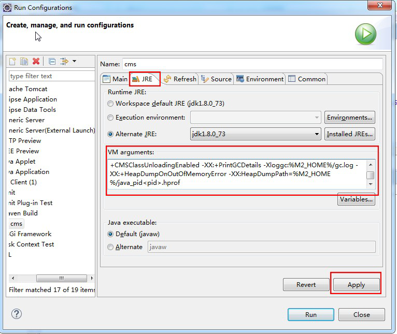
Task: Click the Installed JREs... button
Action: [x=350, y=134]
